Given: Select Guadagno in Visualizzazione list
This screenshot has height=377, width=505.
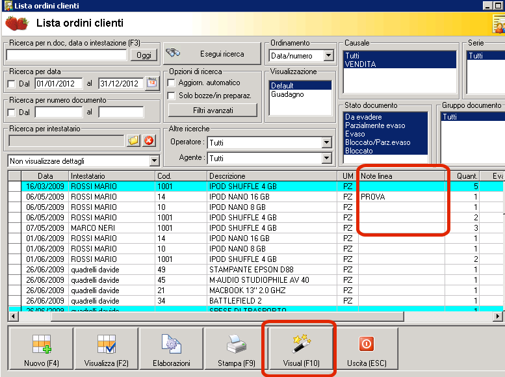Looking at the screenshot, I should coord(300,94).
